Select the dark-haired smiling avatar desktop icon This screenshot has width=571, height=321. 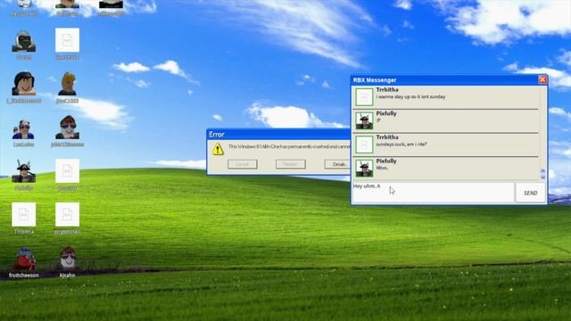[24, 84]
